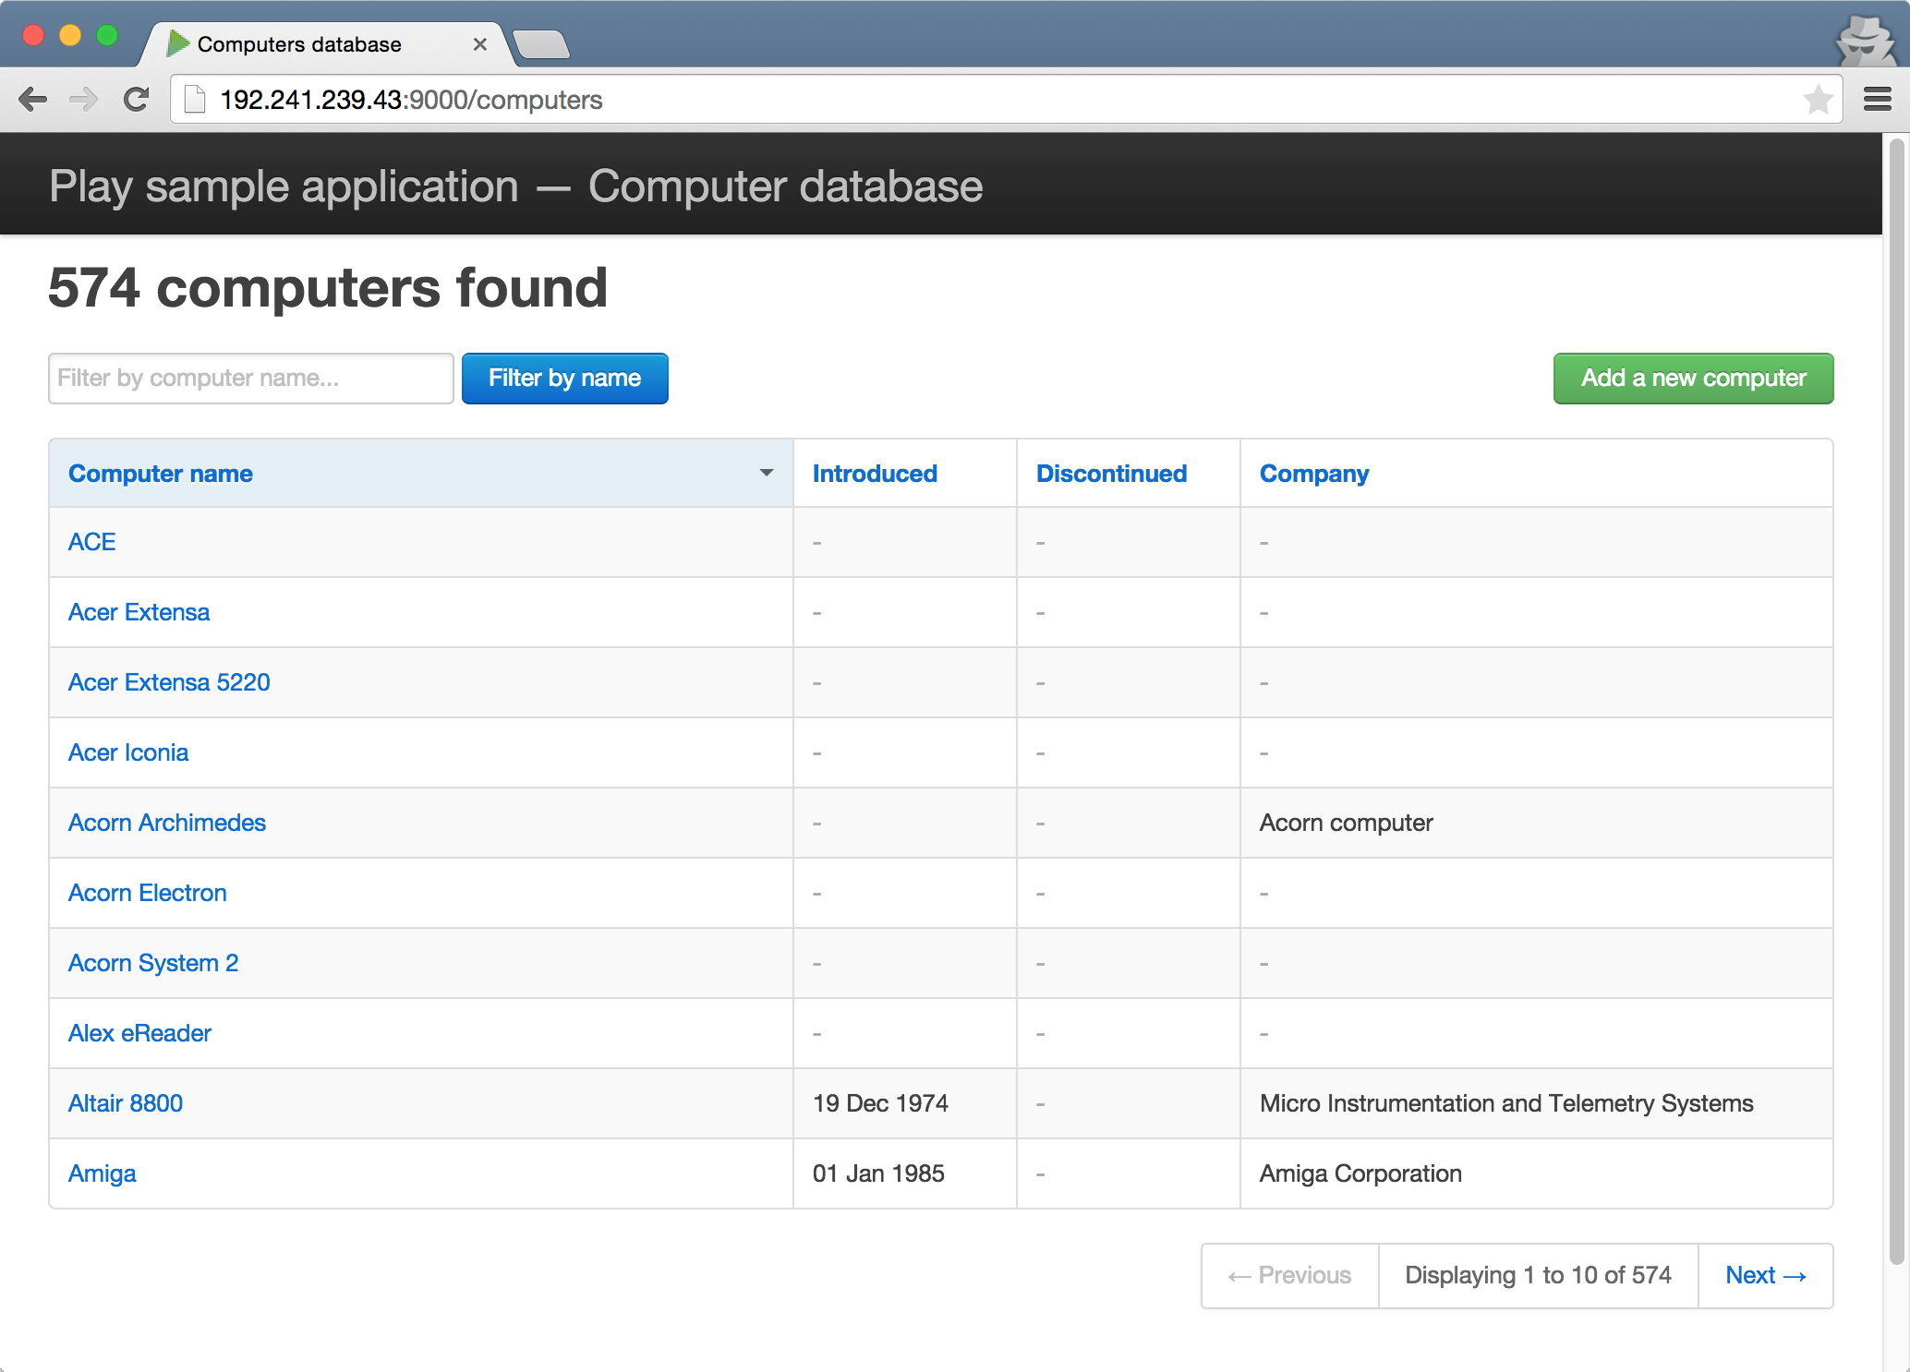This screenshot has width=1910, height=1372.
Task: Open the Acer Extensa entry
Action: (139, 612)
